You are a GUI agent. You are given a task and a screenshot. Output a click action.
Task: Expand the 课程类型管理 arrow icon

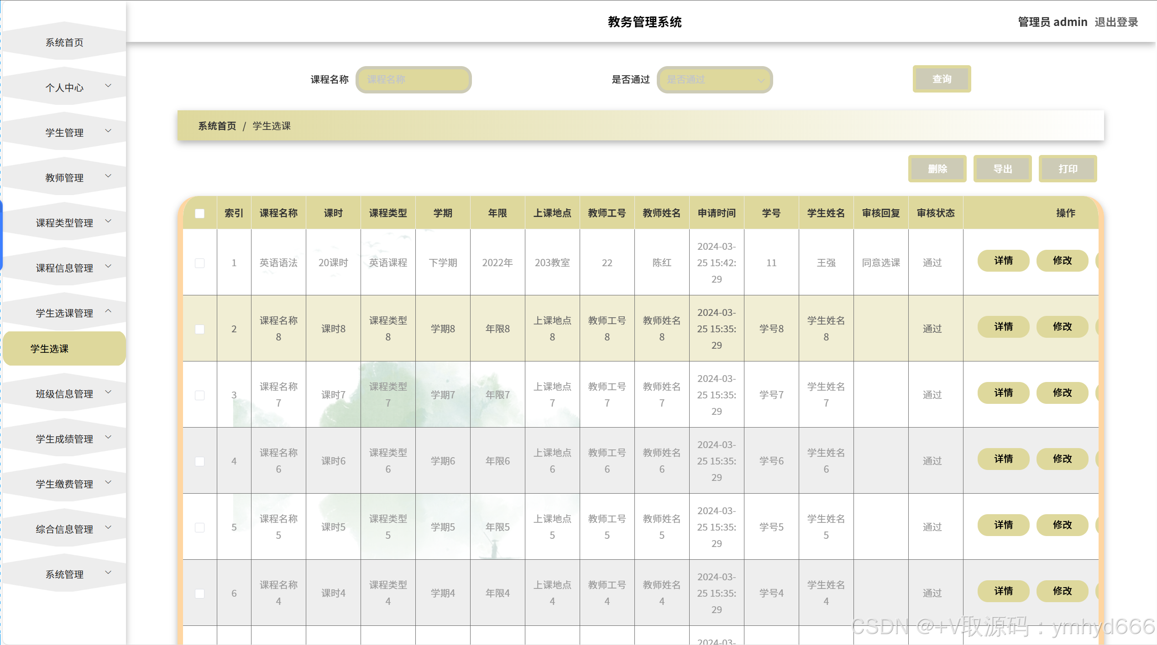coord(108,221)
